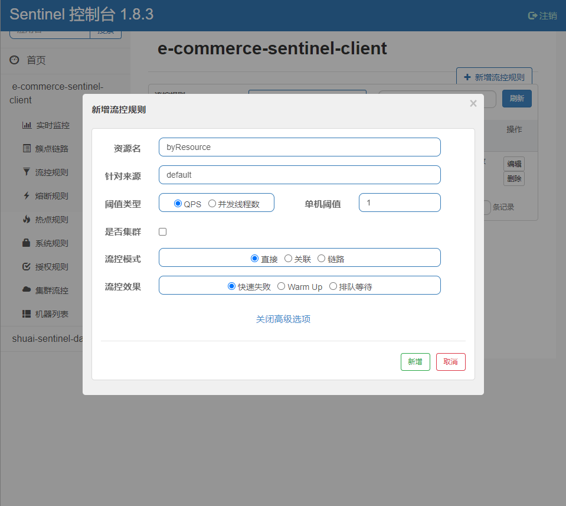
Task: Open 熔断规则 circuit breaker rules
Action: (53, 195)
